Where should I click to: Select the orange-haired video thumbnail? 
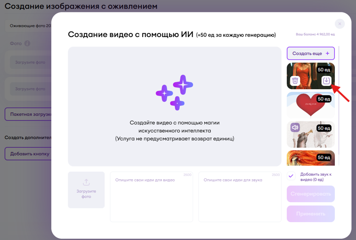tap(311, 158)
